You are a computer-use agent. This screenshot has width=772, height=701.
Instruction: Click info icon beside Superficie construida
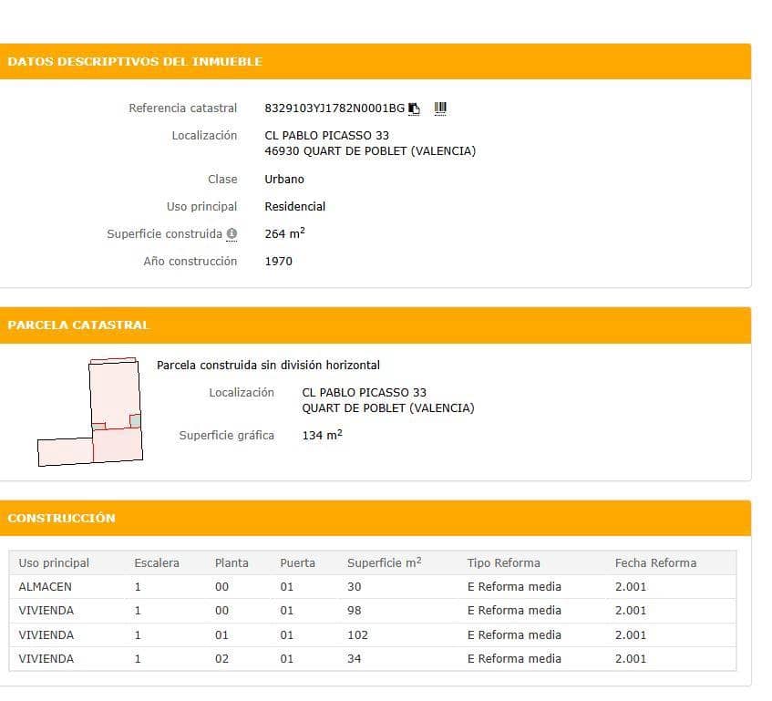click(232, 234)
